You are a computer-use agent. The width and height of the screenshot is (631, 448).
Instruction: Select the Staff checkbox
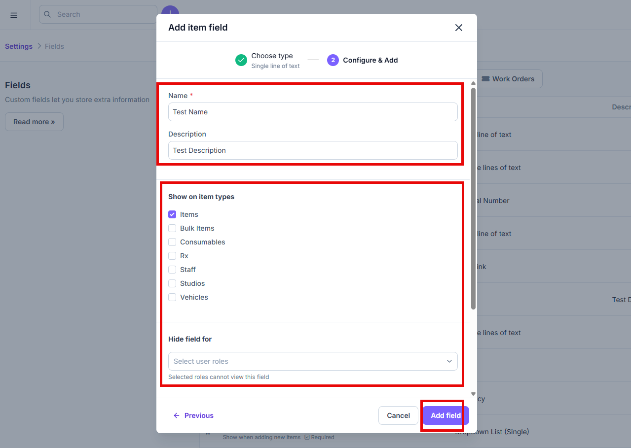click(x=172, y=270)
